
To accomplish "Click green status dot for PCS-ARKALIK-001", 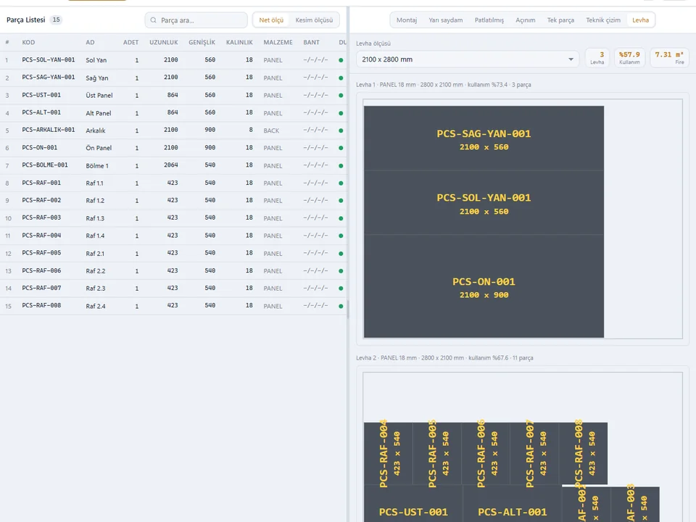I will [x=341, y=130].
